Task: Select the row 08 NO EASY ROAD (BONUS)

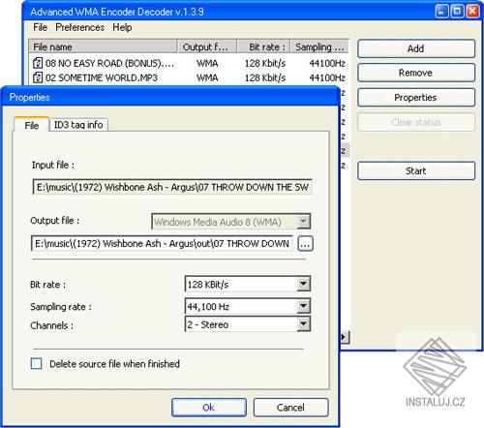Action: pos(189,63)
